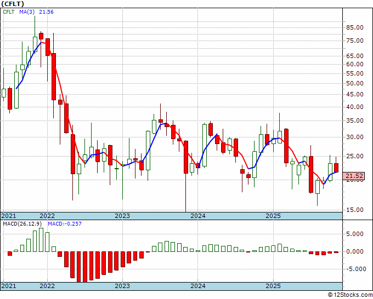Click 2023 on the MACD panel timeline
The image size is (373, 299).
click(122, 286)
